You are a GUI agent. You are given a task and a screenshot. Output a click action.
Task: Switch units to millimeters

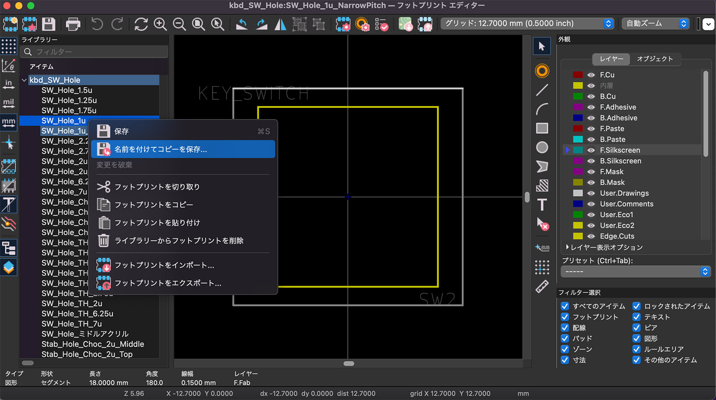[9, 122]
